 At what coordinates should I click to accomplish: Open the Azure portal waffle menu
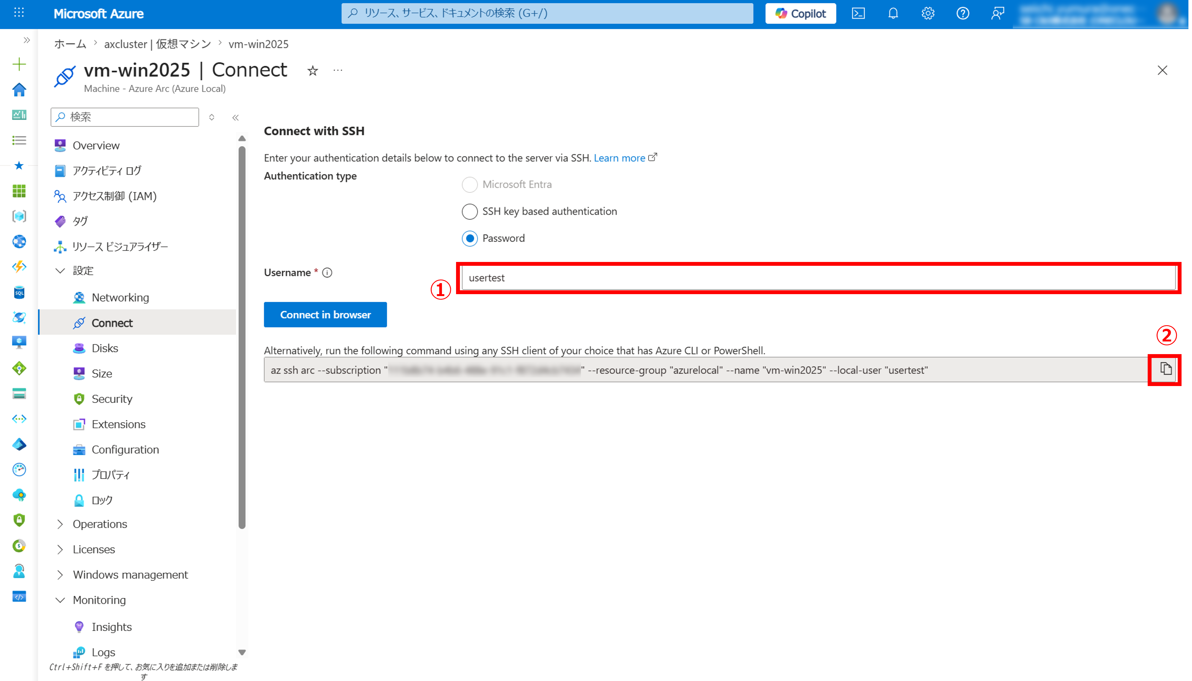pyautogui.click(x=19, y=13)
